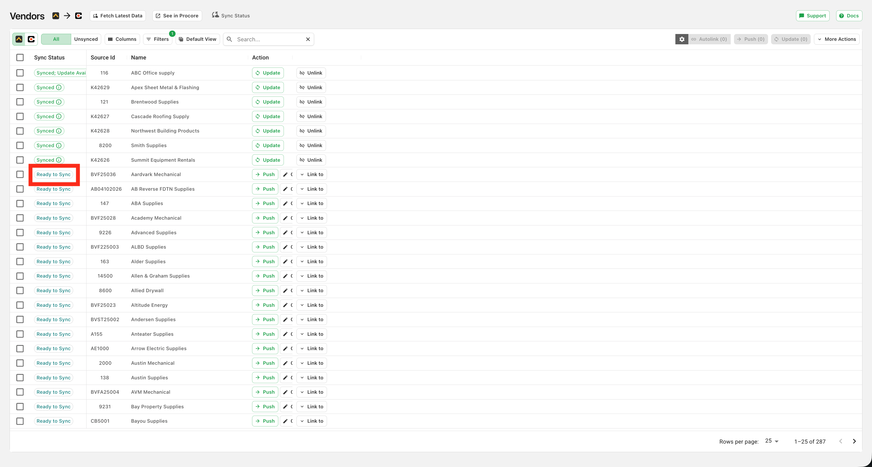The image size is (872, 467).
Task: Check the Austin Supplies row checkbox
Action: pos(20,378)
